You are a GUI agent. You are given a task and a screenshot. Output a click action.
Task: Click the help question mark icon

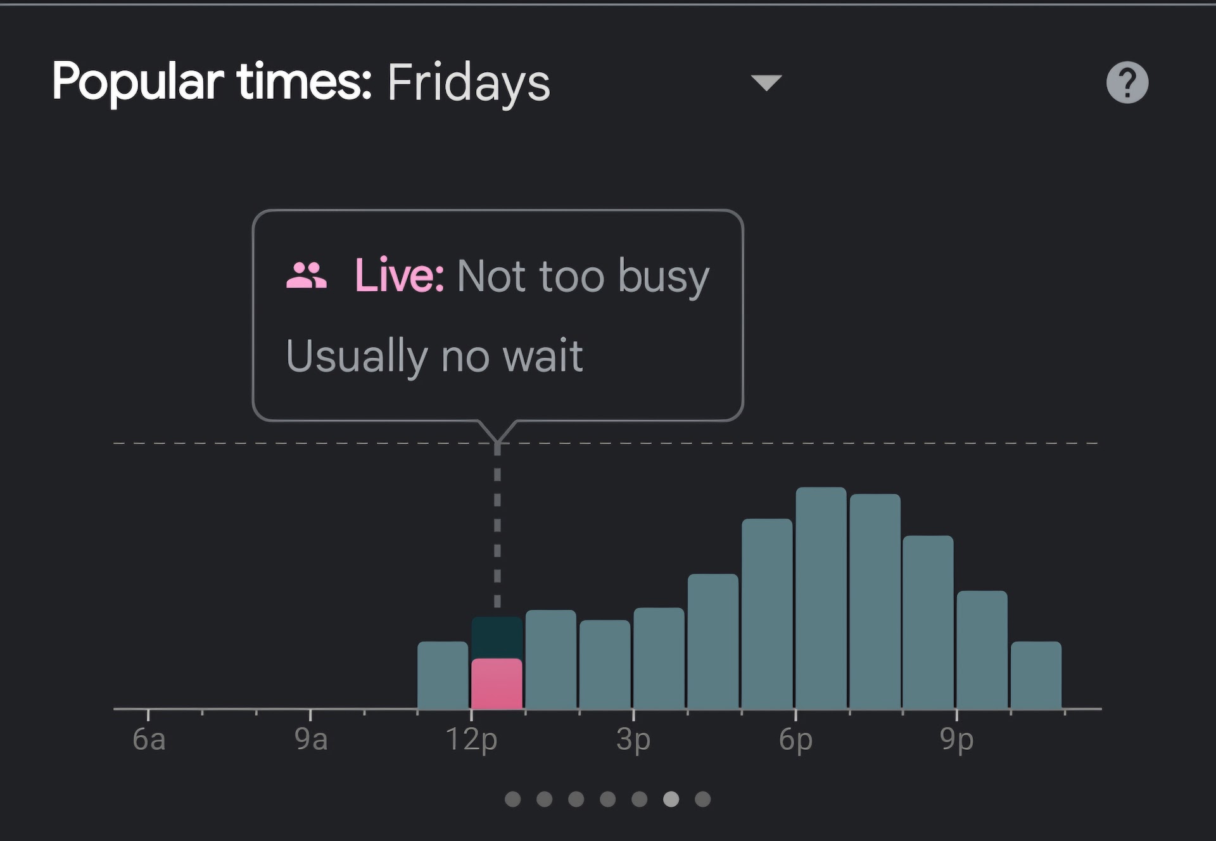[1127, 82]
